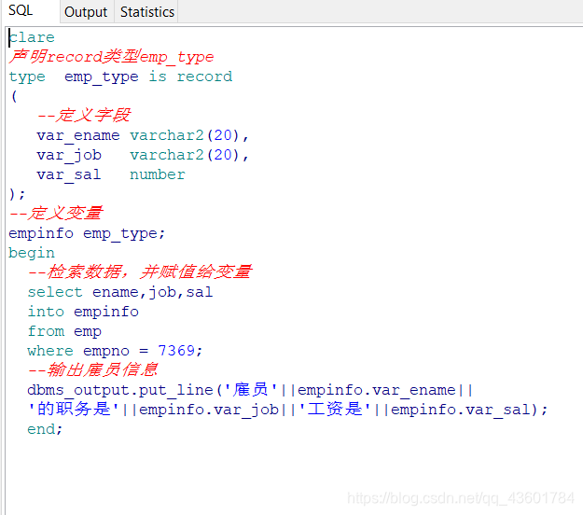This screenshot has height=515, width=583.
Task: Click the 'clare' text on first line
Action: pos(32,37)
